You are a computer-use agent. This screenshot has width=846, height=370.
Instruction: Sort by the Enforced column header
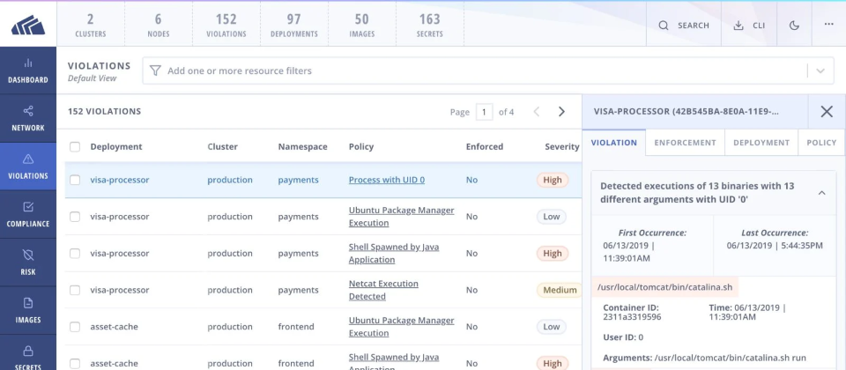pyautogui.click(x=485, y=147)
